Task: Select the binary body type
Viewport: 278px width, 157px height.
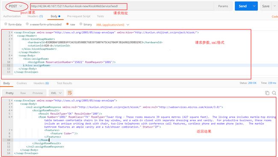Action: tap(86, 24)
